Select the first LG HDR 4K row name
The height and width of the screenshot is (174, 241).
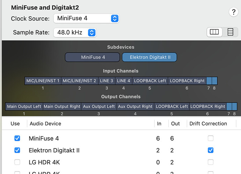(44, 162)
